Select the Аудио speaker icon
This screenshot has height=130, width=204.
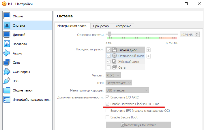point(7,53)
